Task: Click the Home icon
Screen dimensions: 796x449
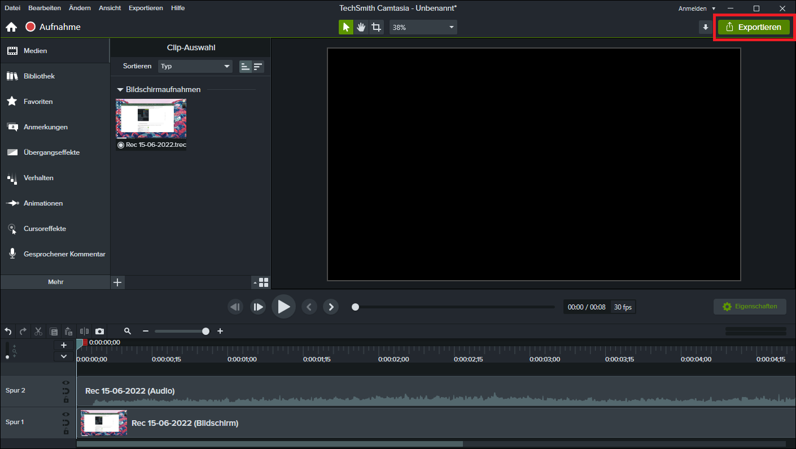Action: [x=11, y=27]
